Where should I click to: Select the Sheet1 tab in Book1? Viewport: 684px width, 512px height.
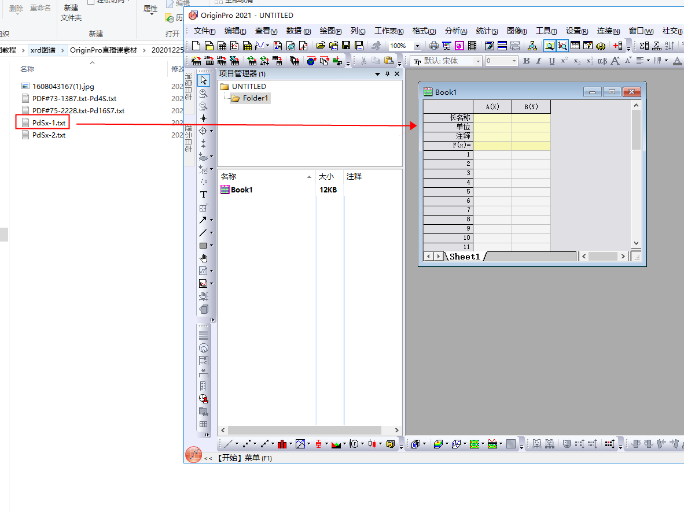click(465, 257)
